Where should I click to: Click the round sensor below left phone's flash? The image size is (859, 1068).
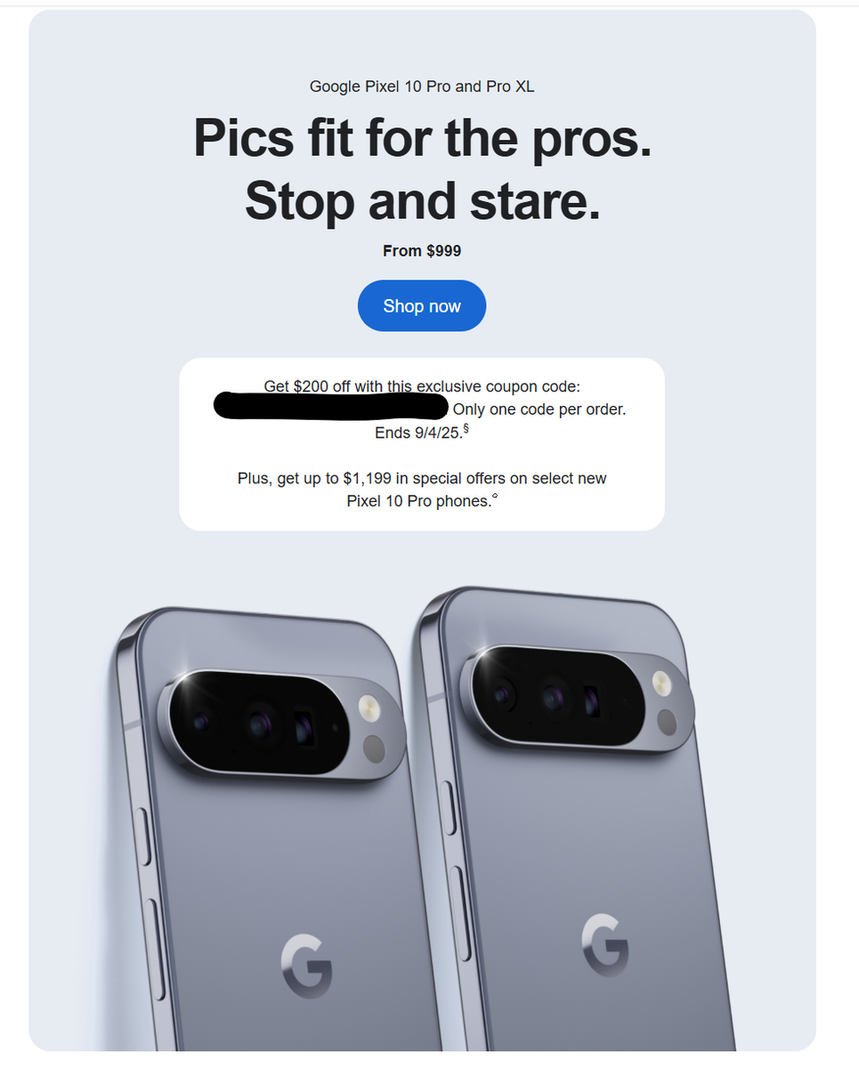(x=375, y=749)
